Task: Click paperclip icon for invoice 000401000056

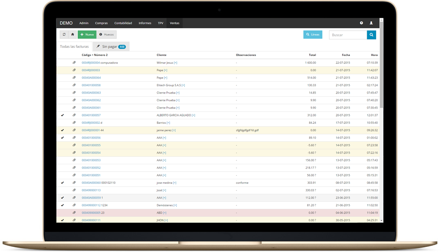Action: [74, 138]
